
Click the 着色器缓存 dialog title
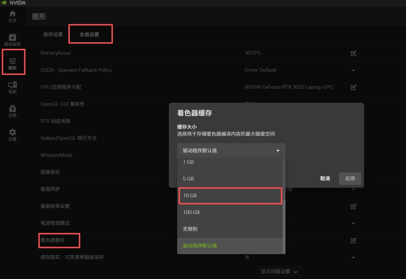coord(194,113)
